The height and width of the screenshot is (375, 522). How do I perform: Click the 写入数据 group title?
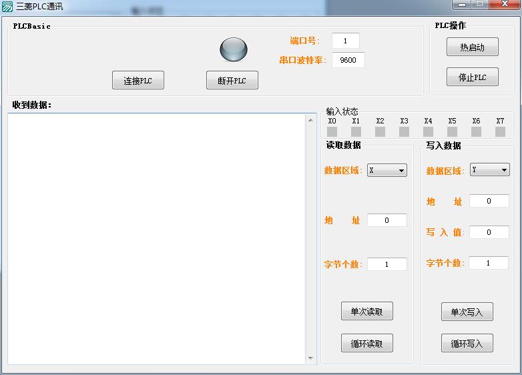tap(444, 145)
